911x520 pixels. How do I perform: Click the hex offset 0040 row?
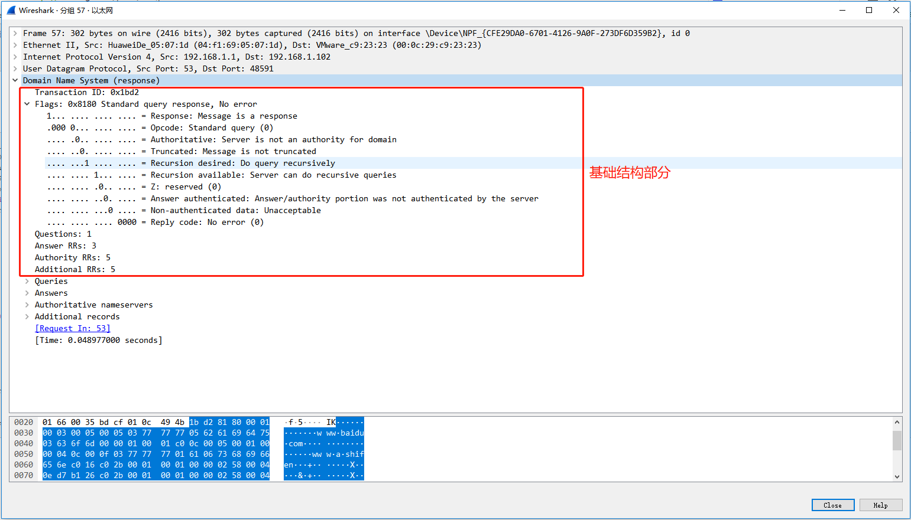[24, 444]
